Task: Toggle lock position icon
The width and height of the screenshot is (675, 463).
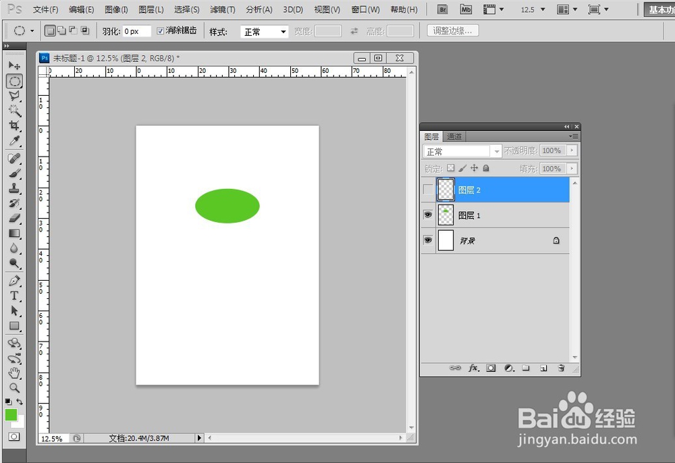Action: pos(474,168)
